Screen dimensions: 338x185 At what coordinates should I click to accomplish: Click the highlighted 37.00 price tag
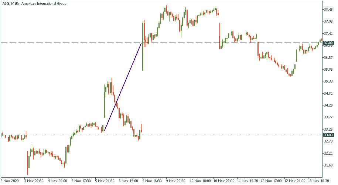328,43
